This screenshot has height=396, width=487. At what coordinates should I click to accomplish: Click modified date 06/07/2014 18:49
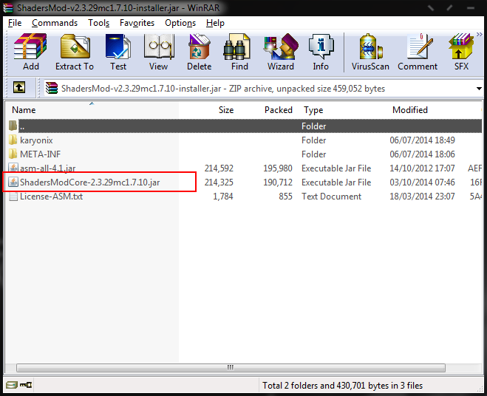point(422,140)
